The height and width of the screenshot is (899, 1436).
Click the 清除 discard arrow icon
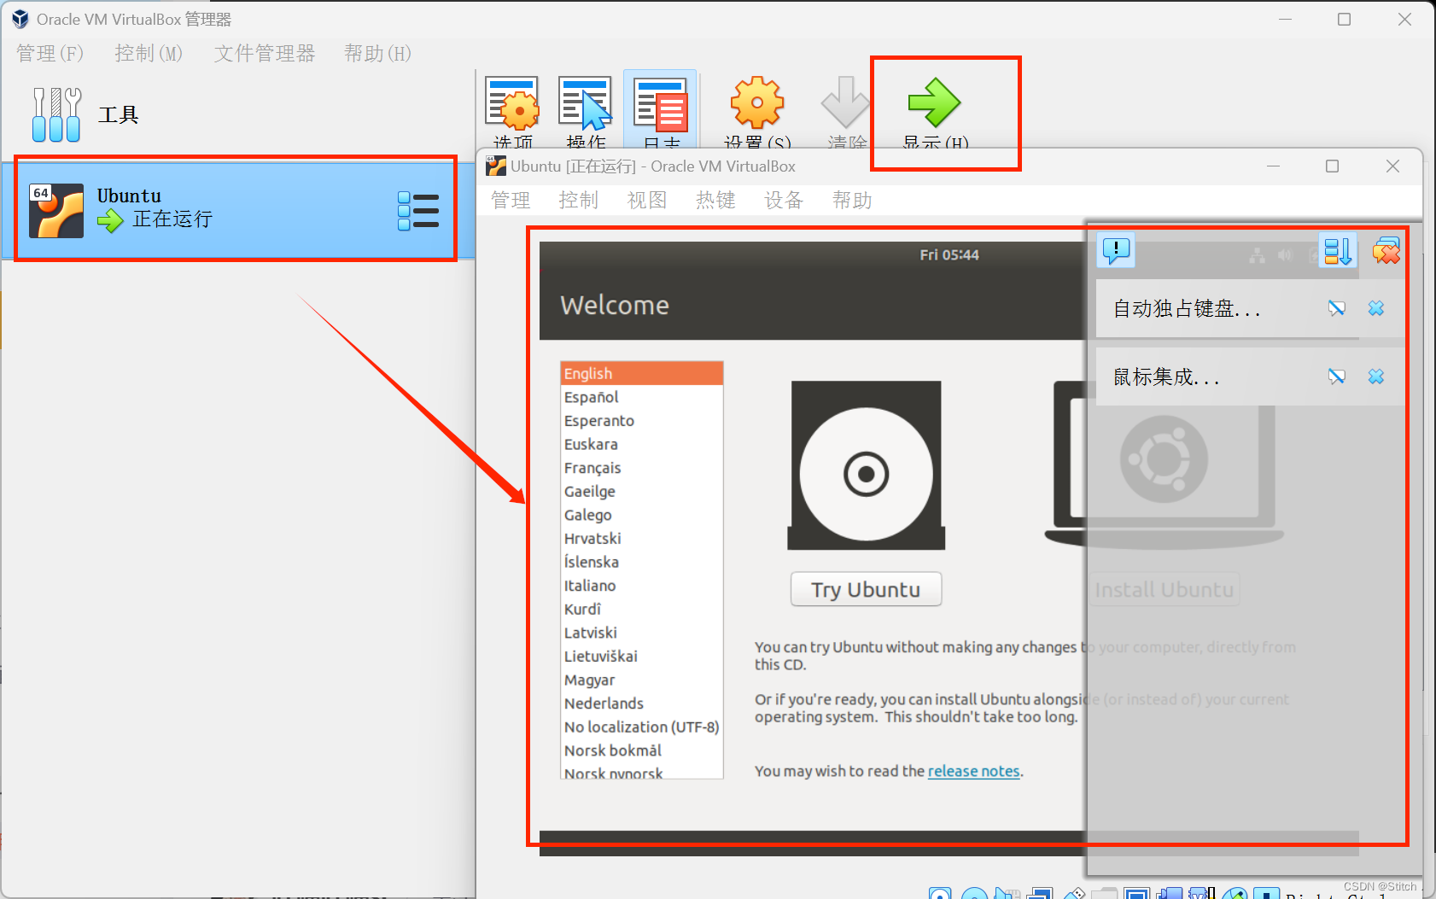(x=845, y=102)
